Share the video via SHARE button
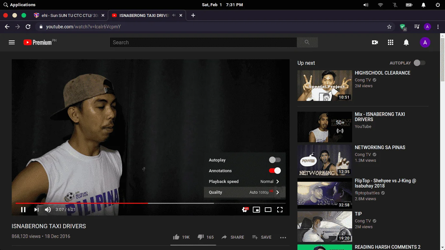445x250 pixels. (233, 237)
